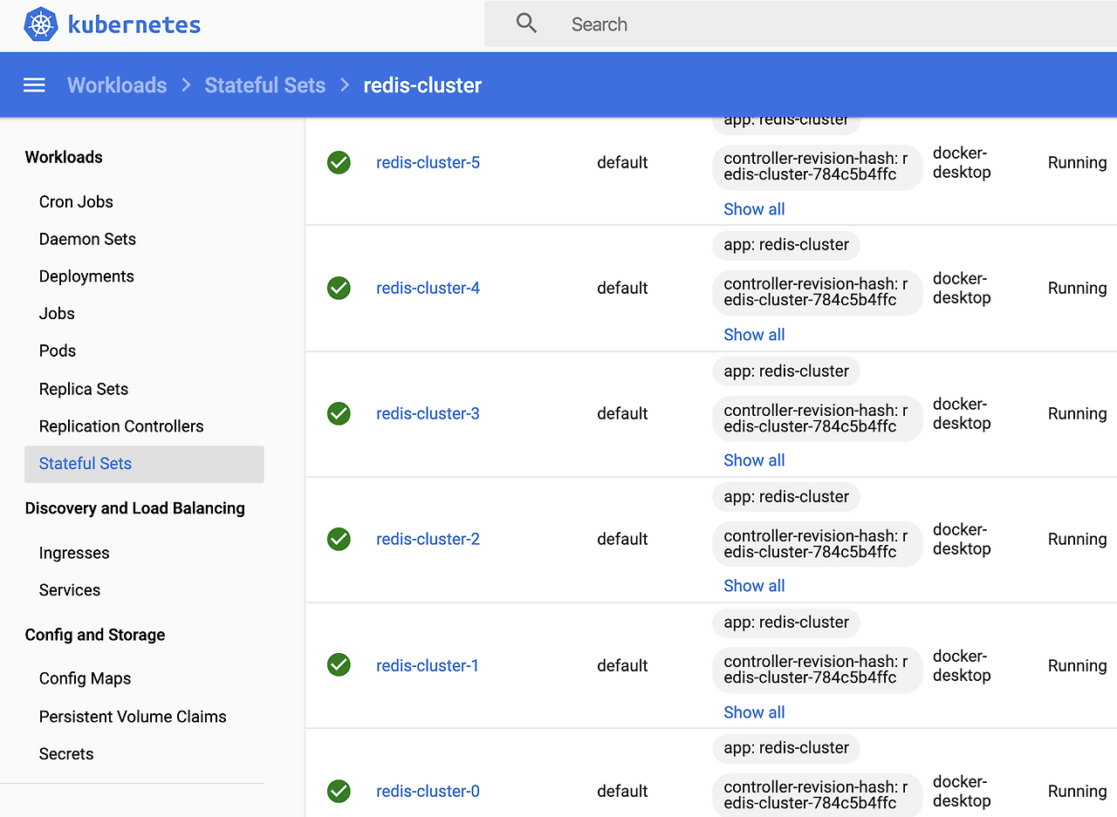Click the Kubernetes logo icon
The image size is (1117, 817).
(x=41, y=24)
